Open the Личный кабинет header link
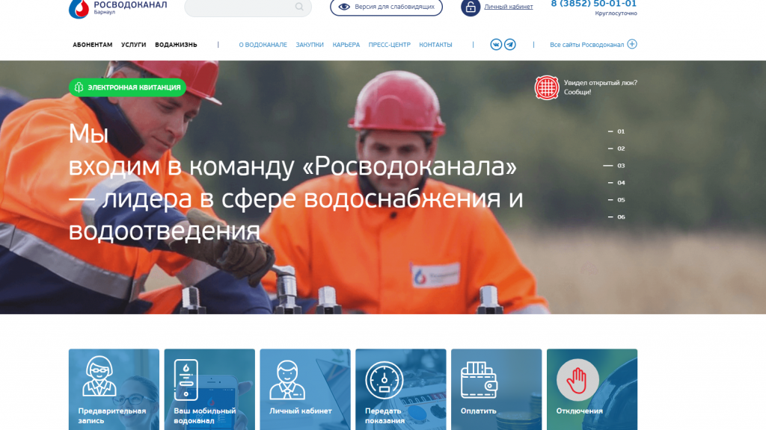766x430 pixels. pos(508,7)
